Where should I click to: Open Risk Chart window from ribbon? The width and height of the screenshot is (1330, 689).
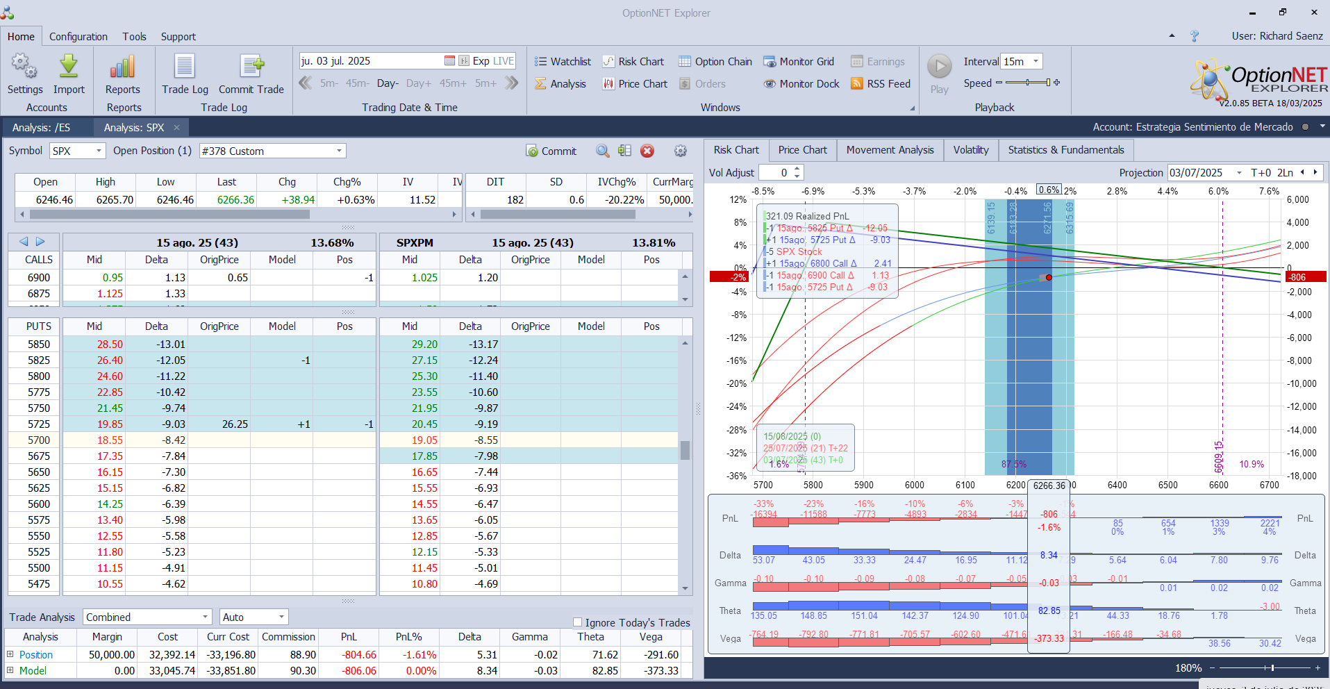[x=633, y=62]
